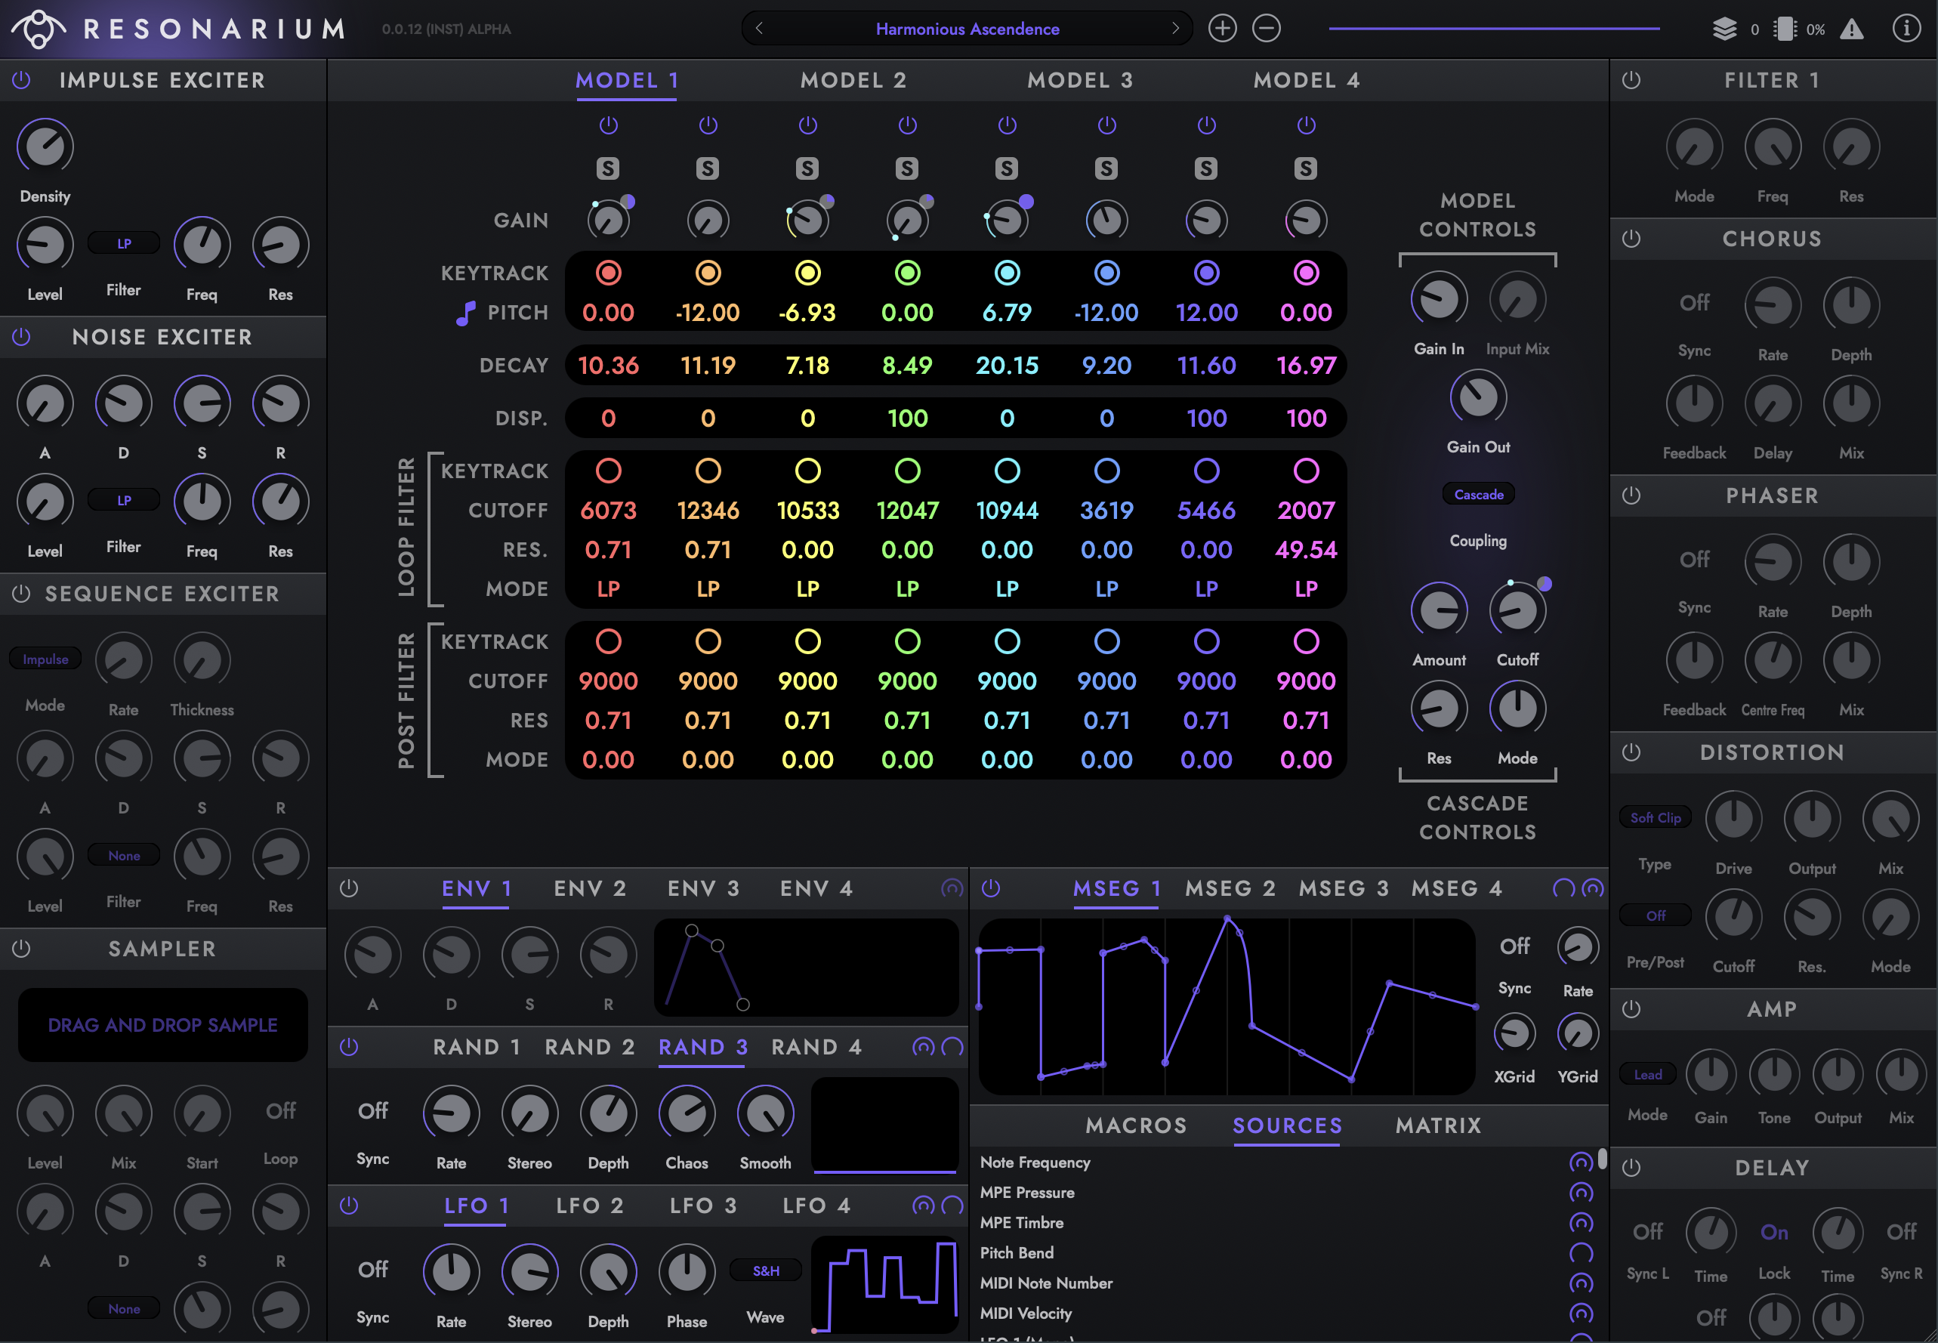Toggle Impulse Exciter power button
1938x1343 pixels.
pyautogui.click(x=22, y=80)
